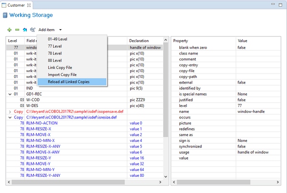
Task: Expand the isopensave.def Copy entry
Action: [10, 111]
